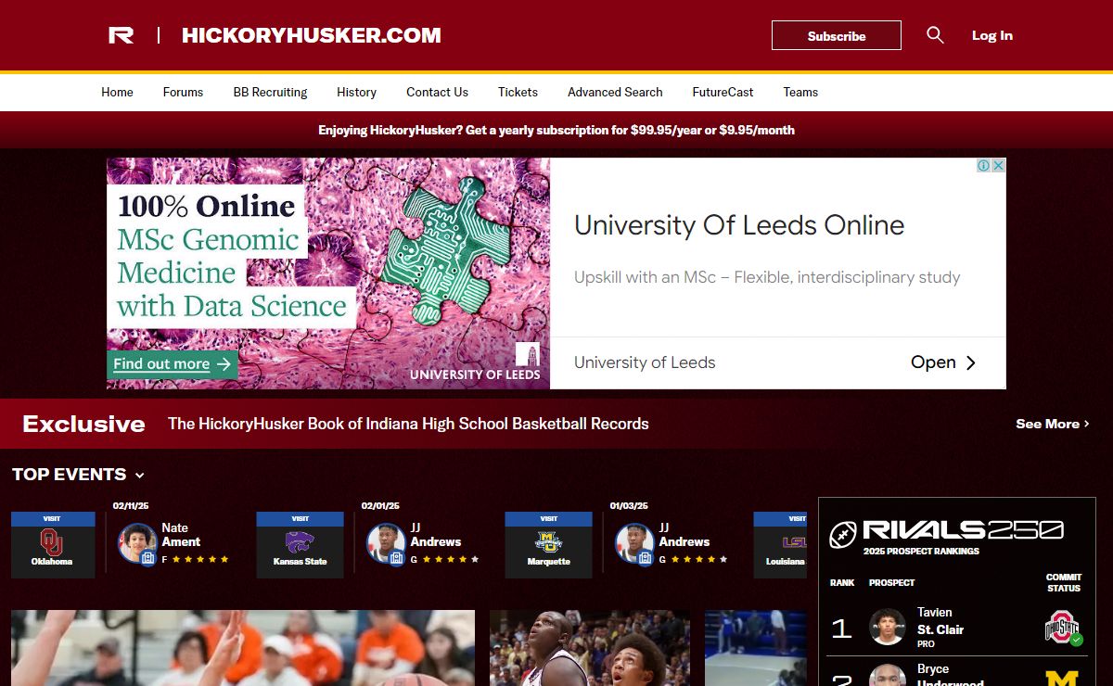
Task: Click the Subscribe button
Action: click(x=837, y=35)
